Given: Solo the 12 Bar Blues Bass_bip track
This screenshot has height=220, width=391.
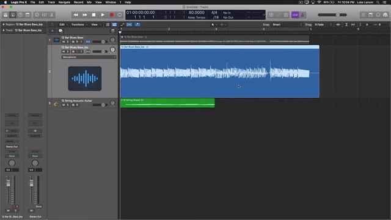Looking at the screenshot, I should pyautogui.click(x=67, y=51).
